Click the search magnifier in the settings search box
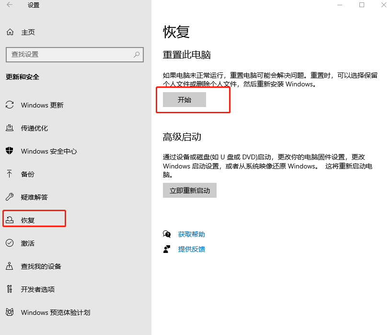392x335 pixels. pos(136,54)
